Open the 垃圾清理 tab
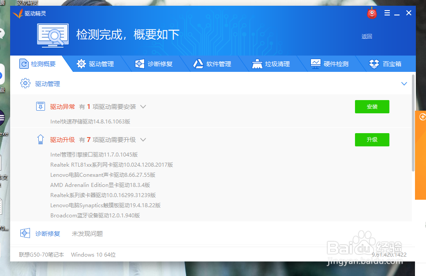Screen dimensions: 426x276 271,64
